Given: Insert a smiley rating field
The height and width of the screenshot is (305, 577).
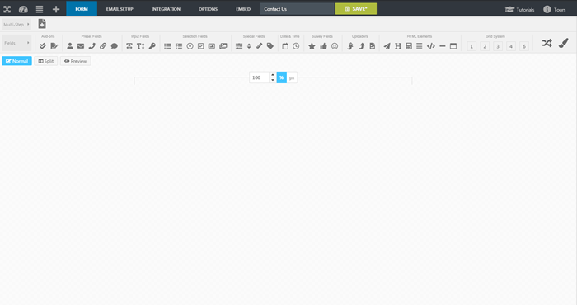Looking at the screenshot, I should click(x=335, y=46).
